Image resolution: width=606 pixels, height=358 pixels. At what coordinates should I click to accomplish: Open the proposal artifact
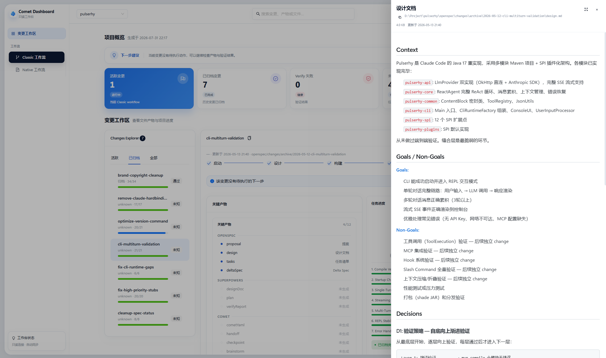pos(284,244)
